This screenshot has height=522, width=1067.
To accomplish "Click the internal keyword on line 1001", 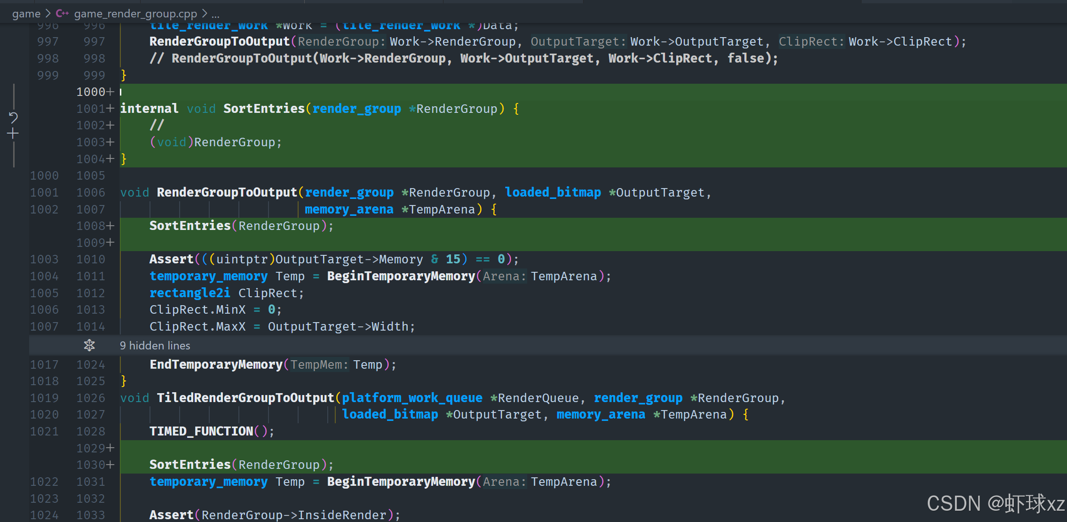I will (x=149, y=109).
